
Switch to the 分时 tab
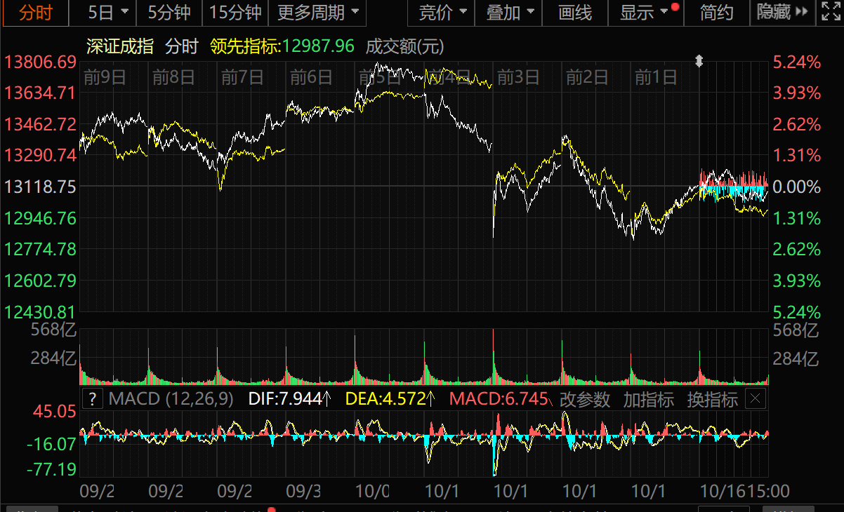(35, 12)
